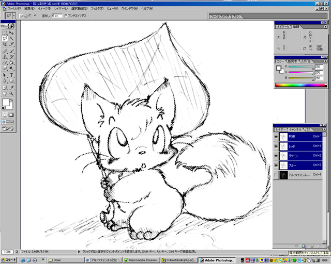
Task: Select the Rectangular Marquee tool
Action: pos(5,33)
